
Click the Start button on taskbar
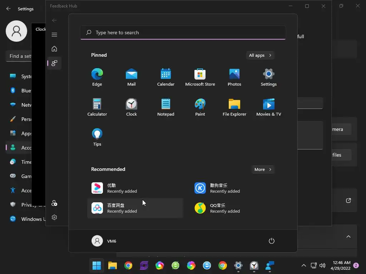[x=97, y=265]
